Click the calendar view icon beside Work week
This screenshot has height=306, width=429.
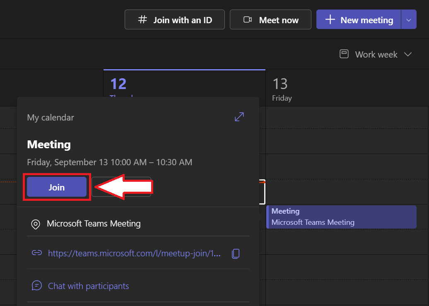point(344,54)
